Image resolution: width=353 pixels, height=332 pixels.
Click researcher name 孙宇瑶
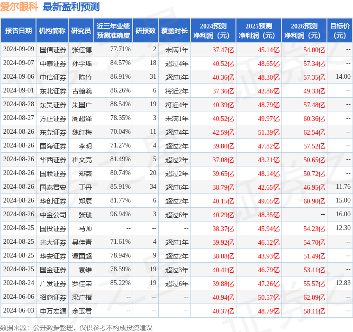[81, 64]
